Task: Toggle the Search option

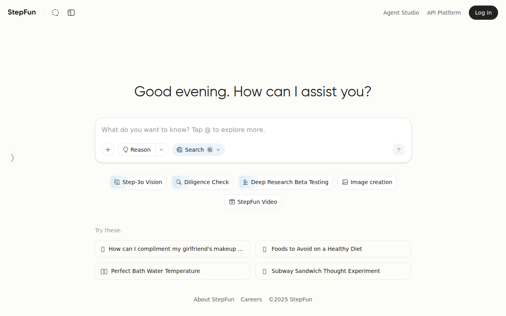Action: pyautogui.click(x=190, y=150)
